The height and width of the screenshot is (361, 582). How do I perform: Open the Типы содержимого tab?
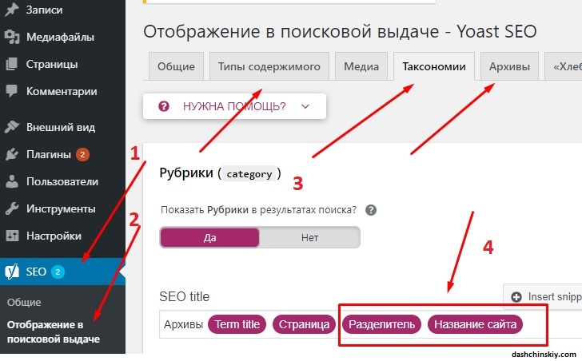point(269,66)
